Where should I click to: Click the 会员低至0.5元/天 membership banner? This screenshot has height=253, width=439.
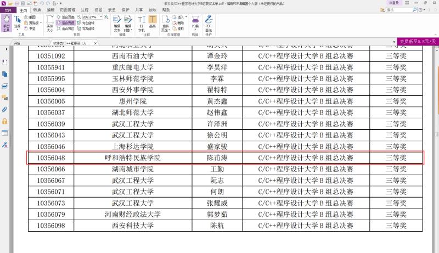tap(418, 42)
